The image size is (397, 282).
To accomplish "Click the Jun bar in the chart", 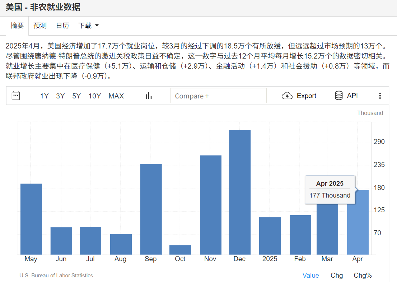I will coord(61,241).
